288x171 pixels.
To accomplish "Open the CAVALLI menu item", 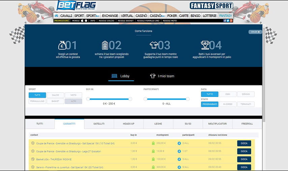I will click(x=66, y=16).
